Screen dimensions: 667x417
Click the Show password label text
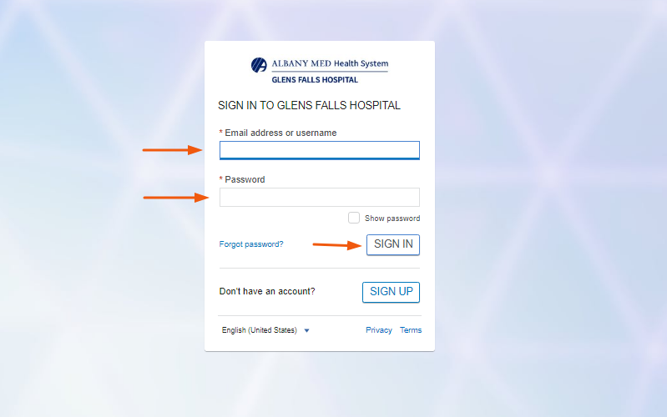pyautogui.click(x=392, y=219)
